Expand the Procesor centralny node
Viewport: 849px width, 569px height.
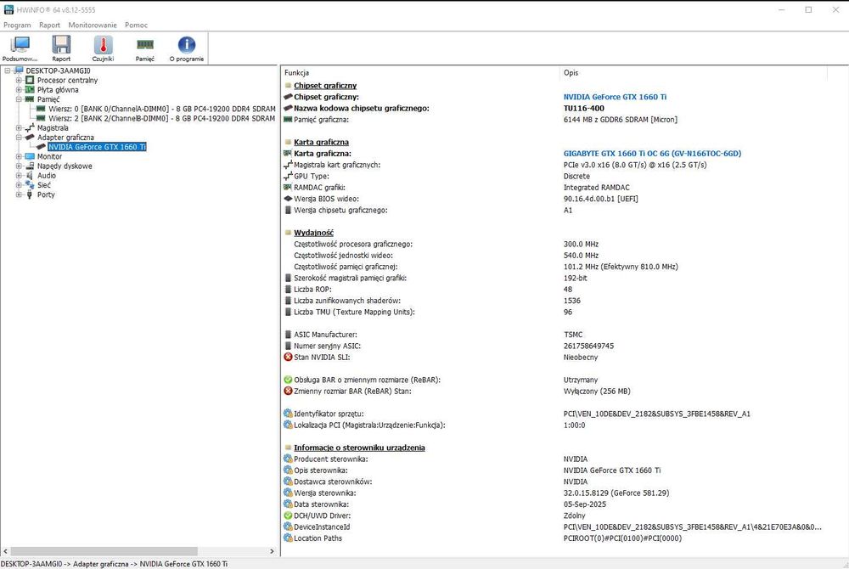tap(19, 80)
